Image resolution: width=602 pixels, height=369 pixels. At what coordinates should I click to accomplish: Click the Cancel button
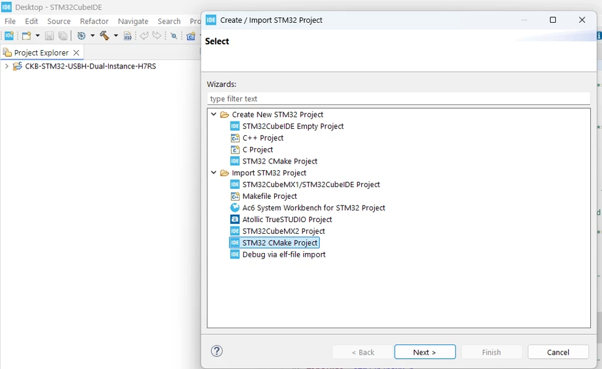point(558,352)
